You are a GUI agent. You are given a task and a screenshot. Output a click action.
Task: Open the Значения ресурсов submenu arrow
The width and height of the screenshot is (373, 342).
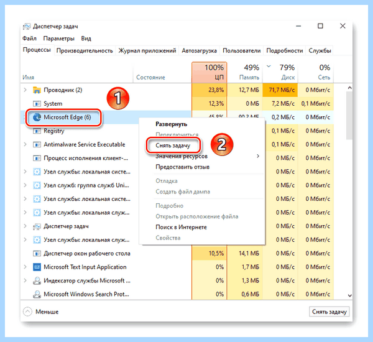coord(258,156)
